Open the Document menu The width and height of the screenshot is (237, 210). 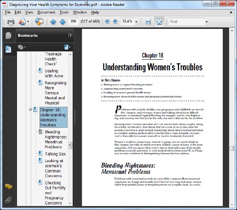[x=46, y=12]
